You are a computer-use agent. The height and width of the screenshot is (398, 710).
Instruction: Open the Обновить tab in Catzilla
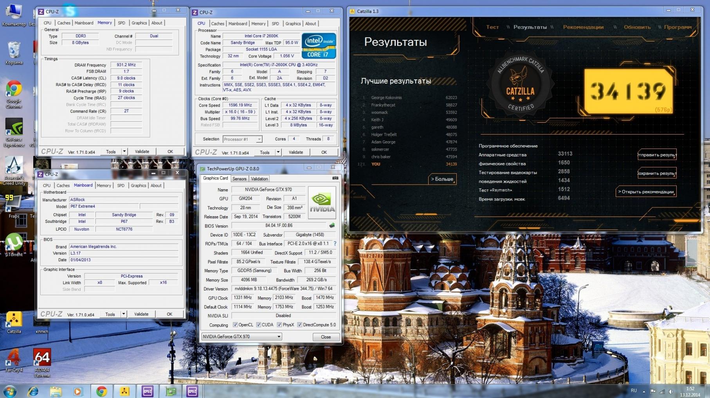point(637,27)
